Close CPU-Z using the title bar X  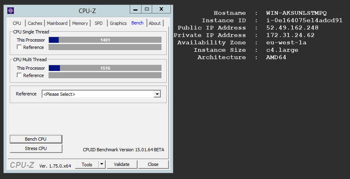162,9
